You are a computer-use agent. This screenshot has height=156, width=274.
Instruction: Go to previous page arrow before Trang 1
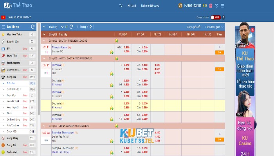coord(78,27)
